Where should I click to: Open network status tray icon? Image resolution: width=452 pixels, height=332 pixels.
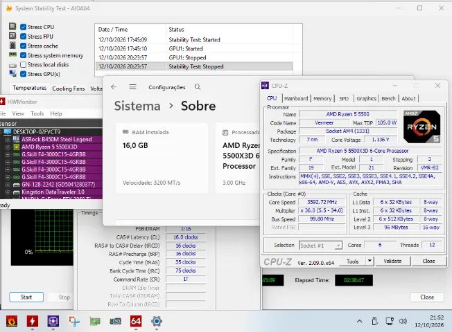pos(390,321)
